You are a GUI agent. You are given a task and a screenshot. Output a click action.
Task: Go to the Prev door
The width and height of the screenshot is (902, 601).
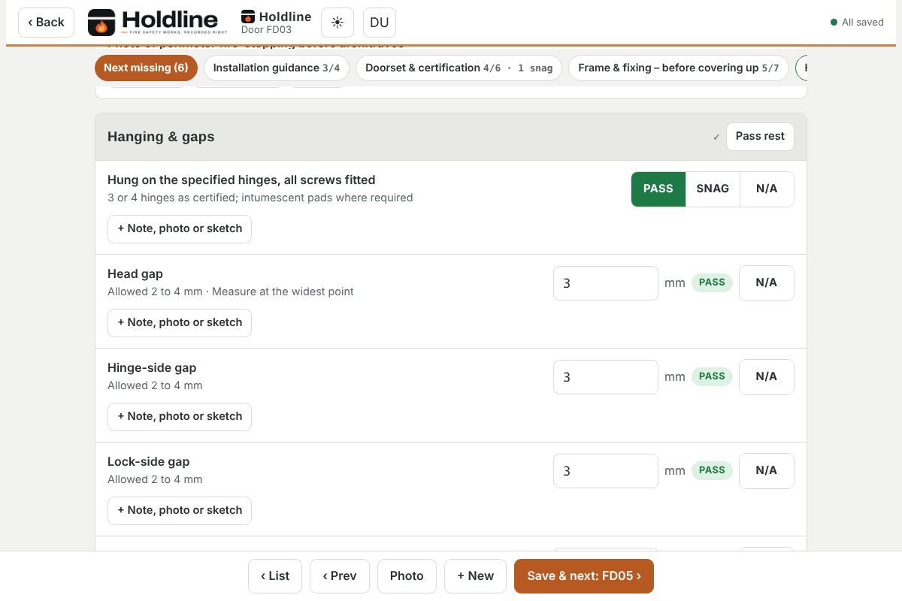coord(340,576)
